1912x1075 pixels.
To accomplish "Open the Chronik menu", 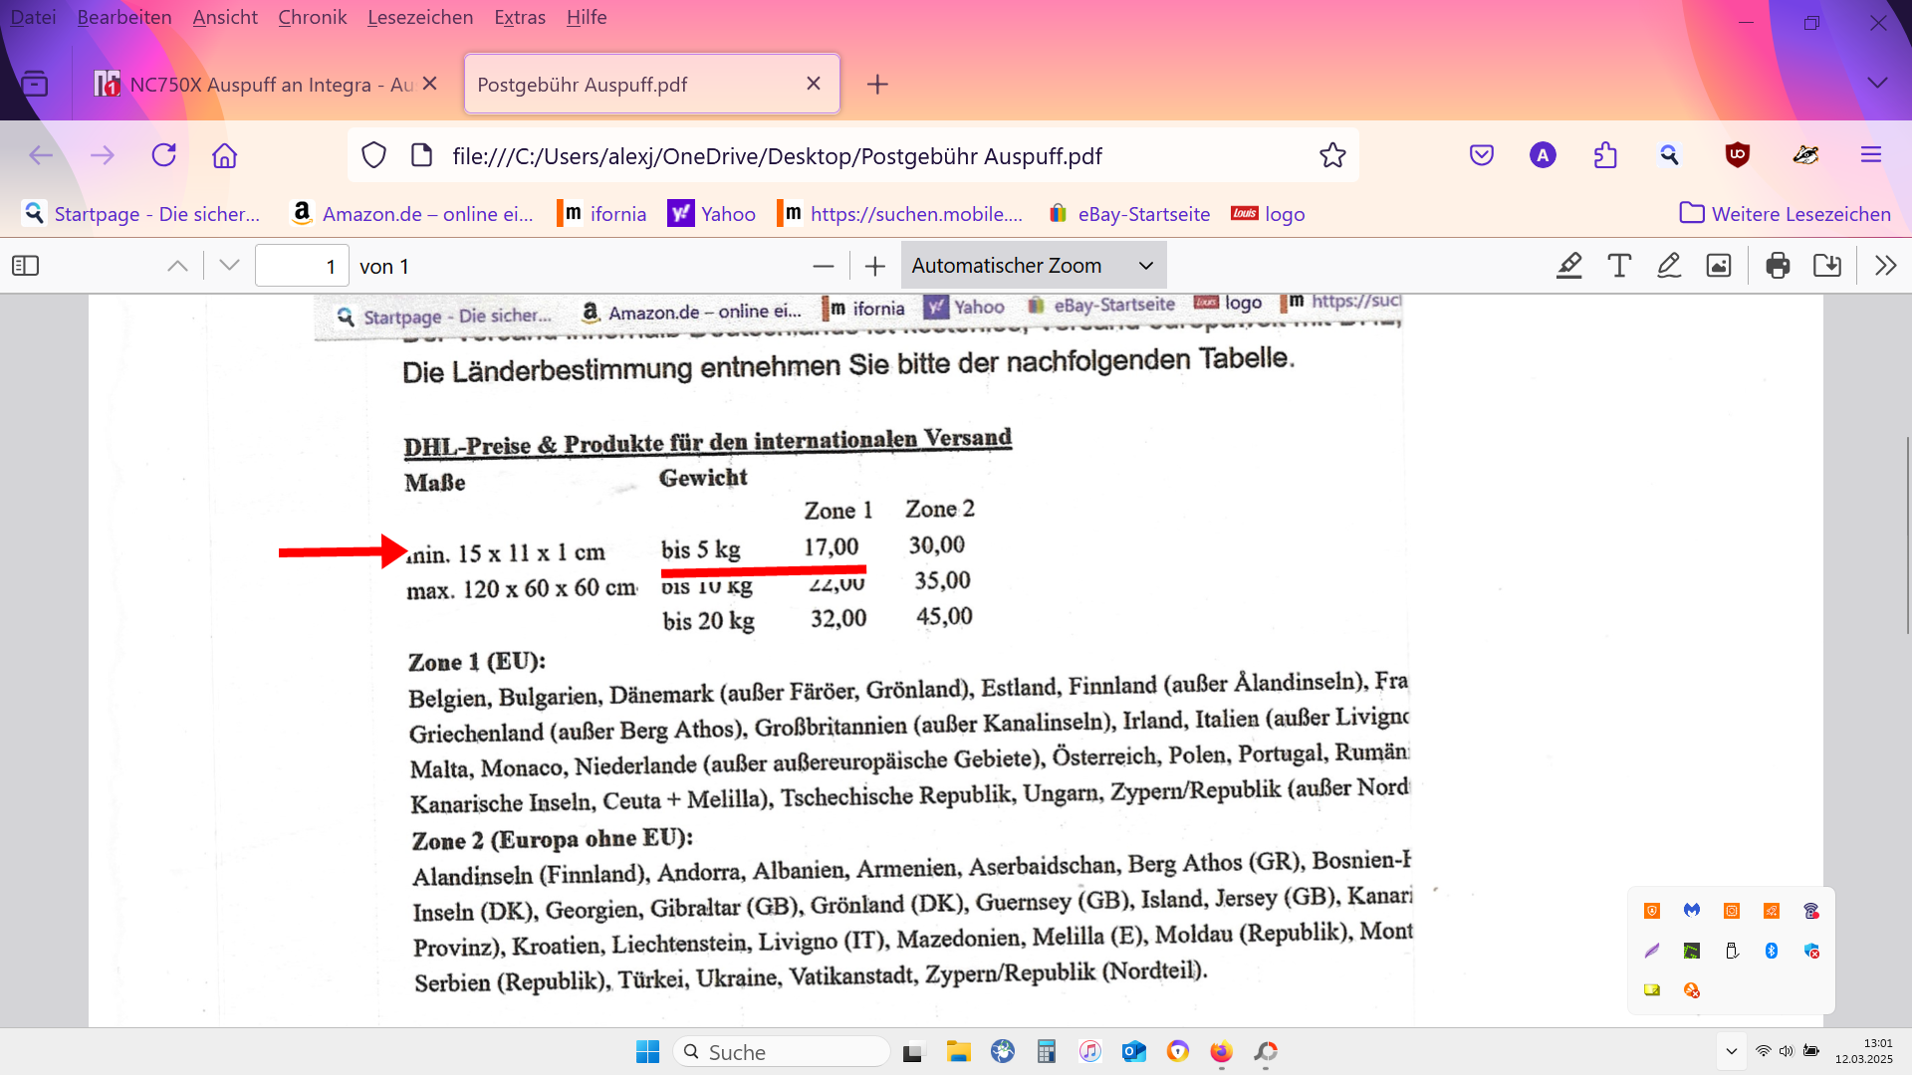I will 312,17.
